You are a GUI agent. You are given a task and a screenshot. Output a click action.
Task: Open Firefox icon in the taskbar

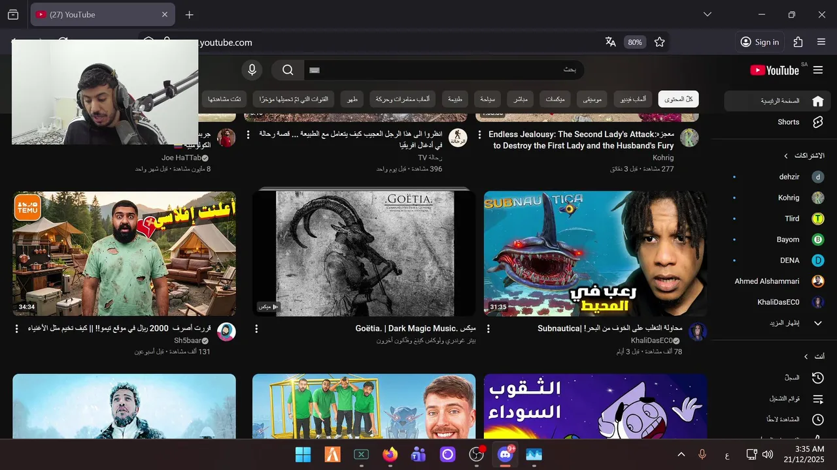coord(390,454)
